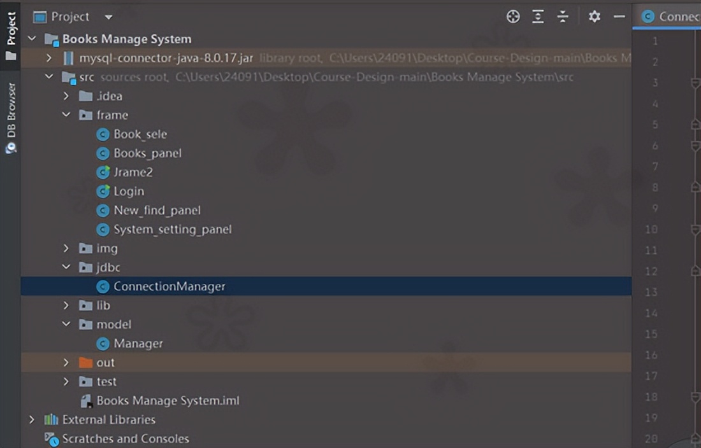Click the gutter line number 13
Image resolution: width=701 pixels, height=448 pixels.
(651, 292)
